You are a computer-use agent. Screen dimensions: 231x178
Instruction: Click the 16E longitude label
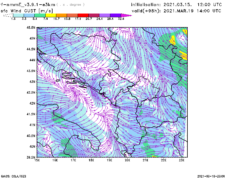point(55,160)
